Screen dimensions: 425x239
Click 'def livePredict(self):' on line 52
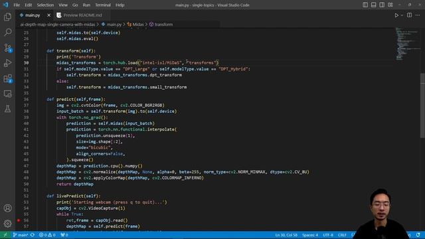click(74, 196)
